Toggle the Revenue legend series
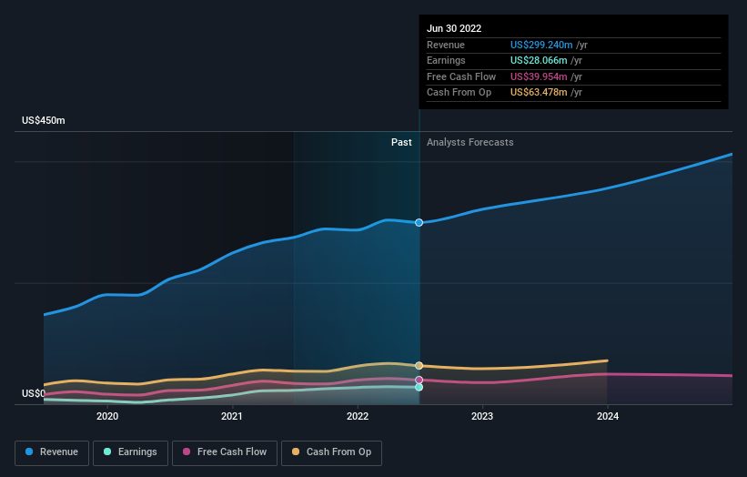This screenshot has width=747, height=477. coord(52,452)
